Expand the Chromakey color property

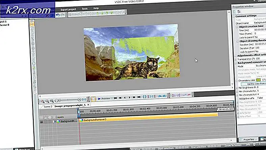click(x=237, y=81)
